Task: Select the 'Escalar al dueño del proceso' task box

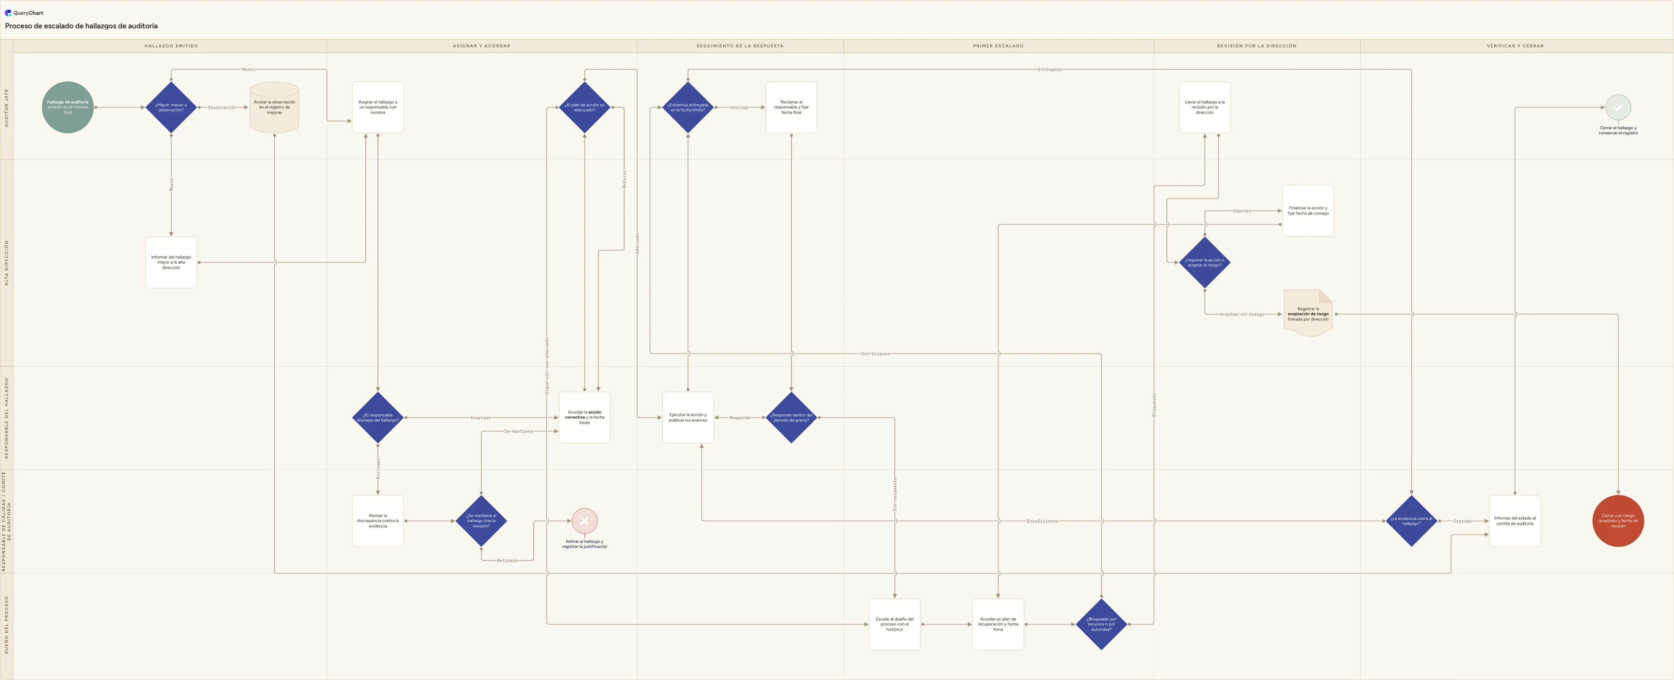Action: (894, 624)
